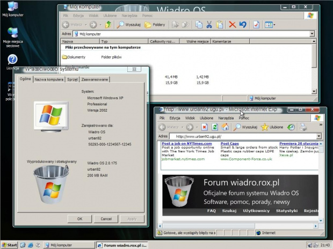This screenshot has width=333, height=249.
Task: Select the Ogólne tab
Action: click(25, 79)
